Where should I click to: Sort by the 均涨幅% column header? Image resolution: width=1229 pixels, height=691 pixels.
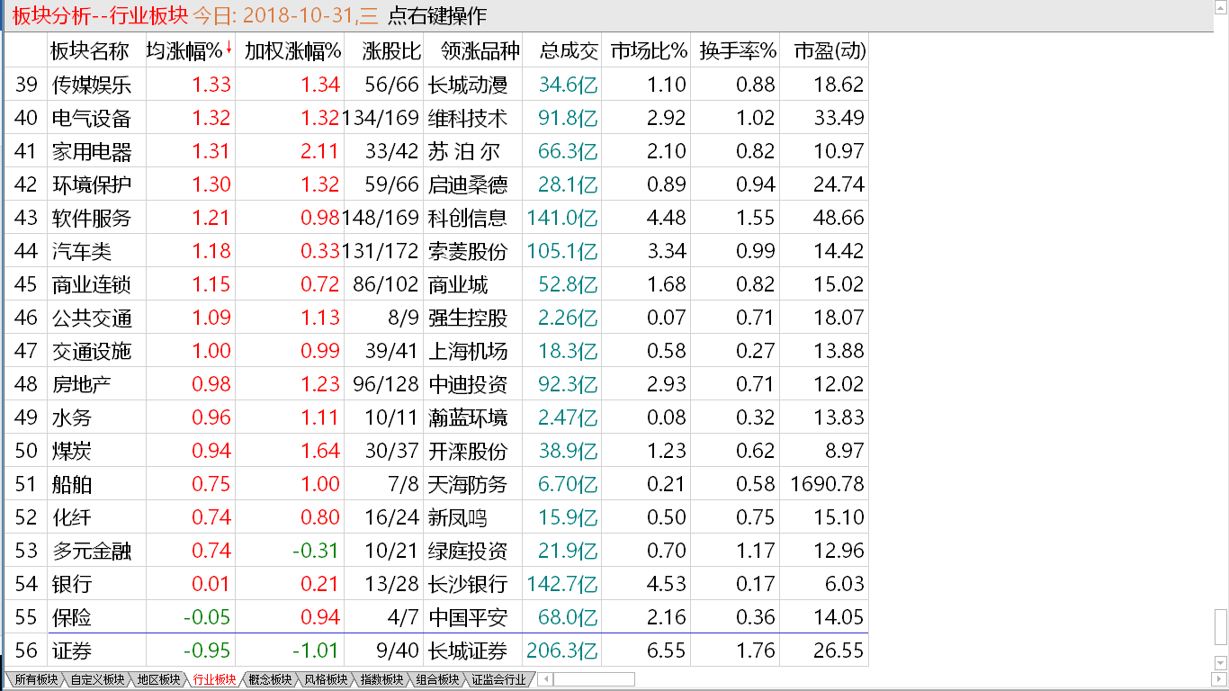[x=189, y=50]
